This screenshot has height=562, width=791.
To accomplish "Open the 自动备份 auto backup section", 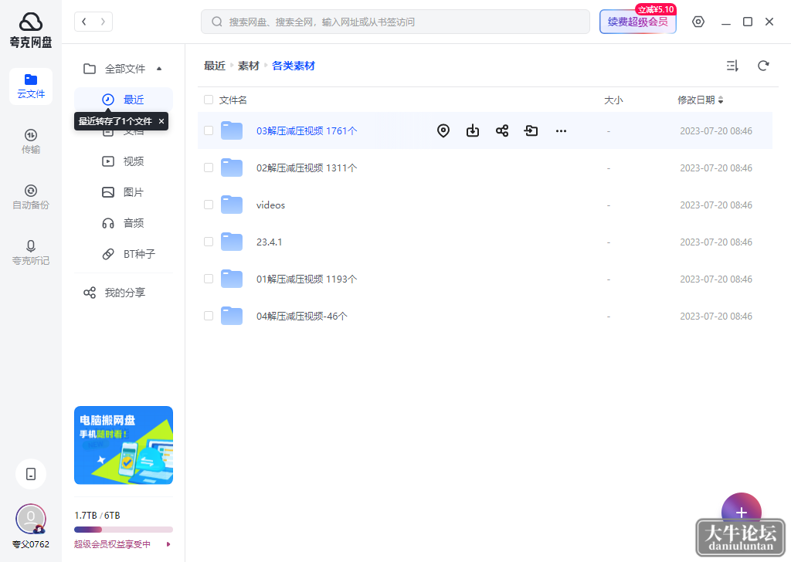I will click(x=31, y=197).
